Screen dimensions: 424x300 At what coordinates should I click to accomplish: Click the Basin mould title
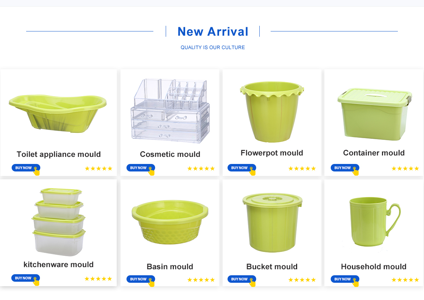tap(170, 267)
